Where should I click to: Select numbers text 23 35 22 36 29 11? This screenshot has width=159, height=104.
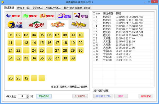[x=125, y=44]
